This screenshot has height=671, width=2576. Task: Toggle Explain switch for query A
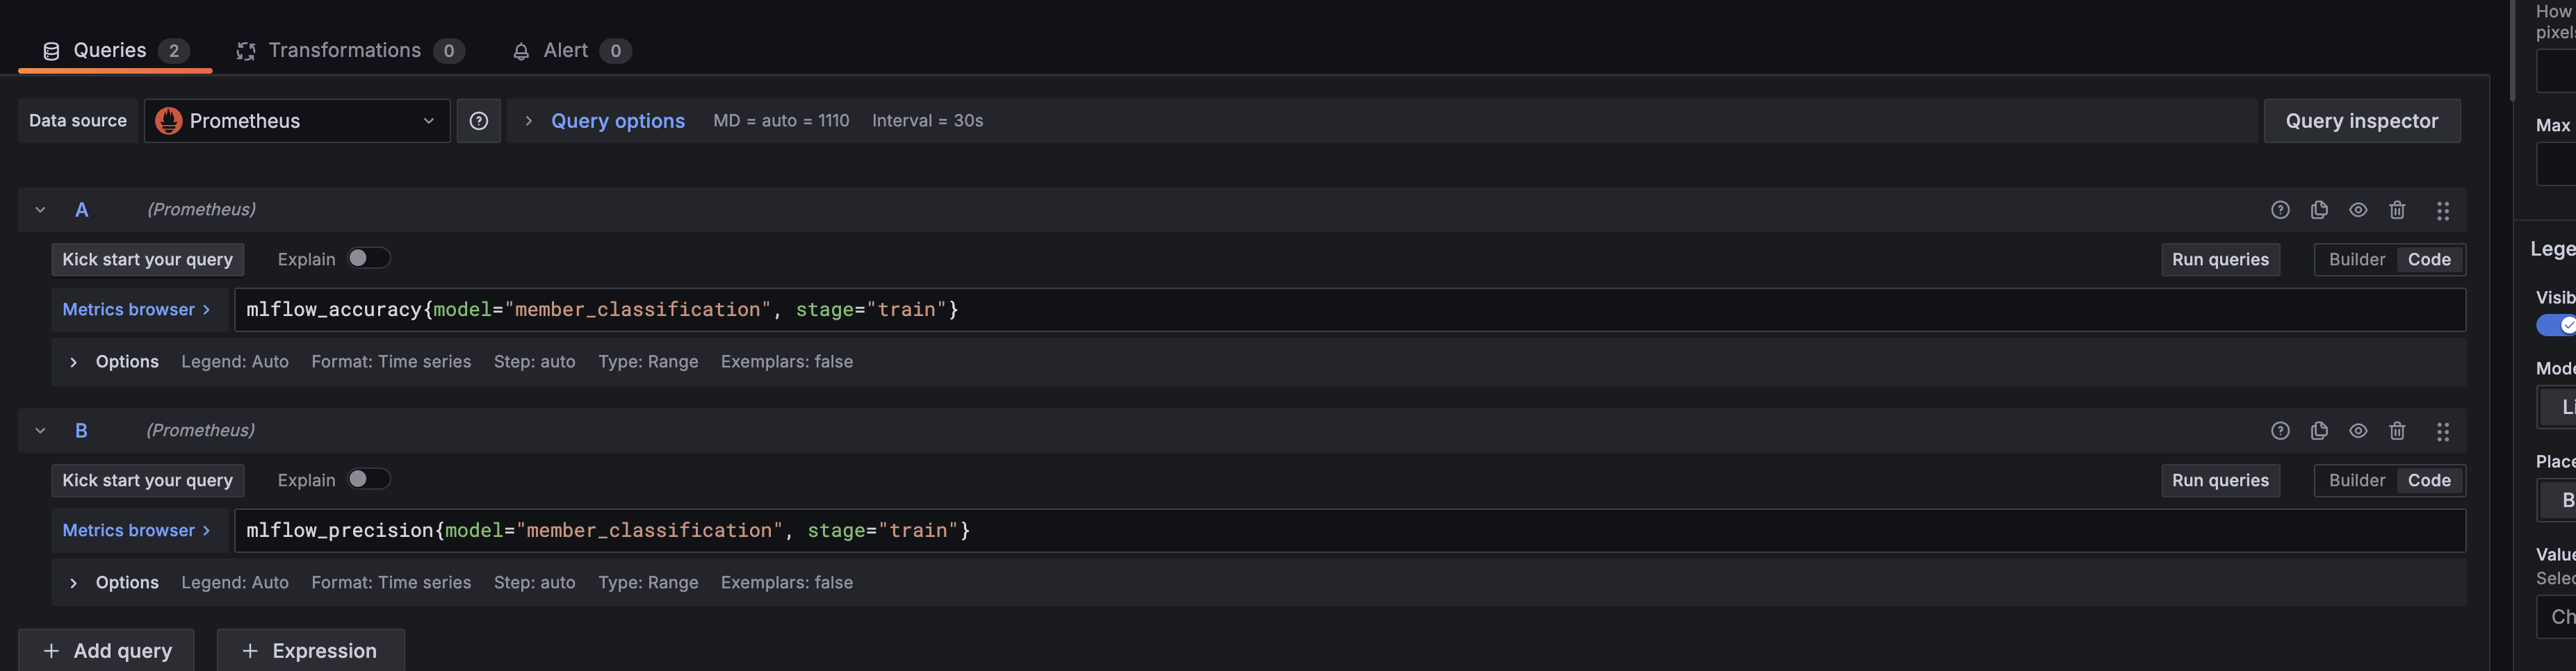(368, 258)
